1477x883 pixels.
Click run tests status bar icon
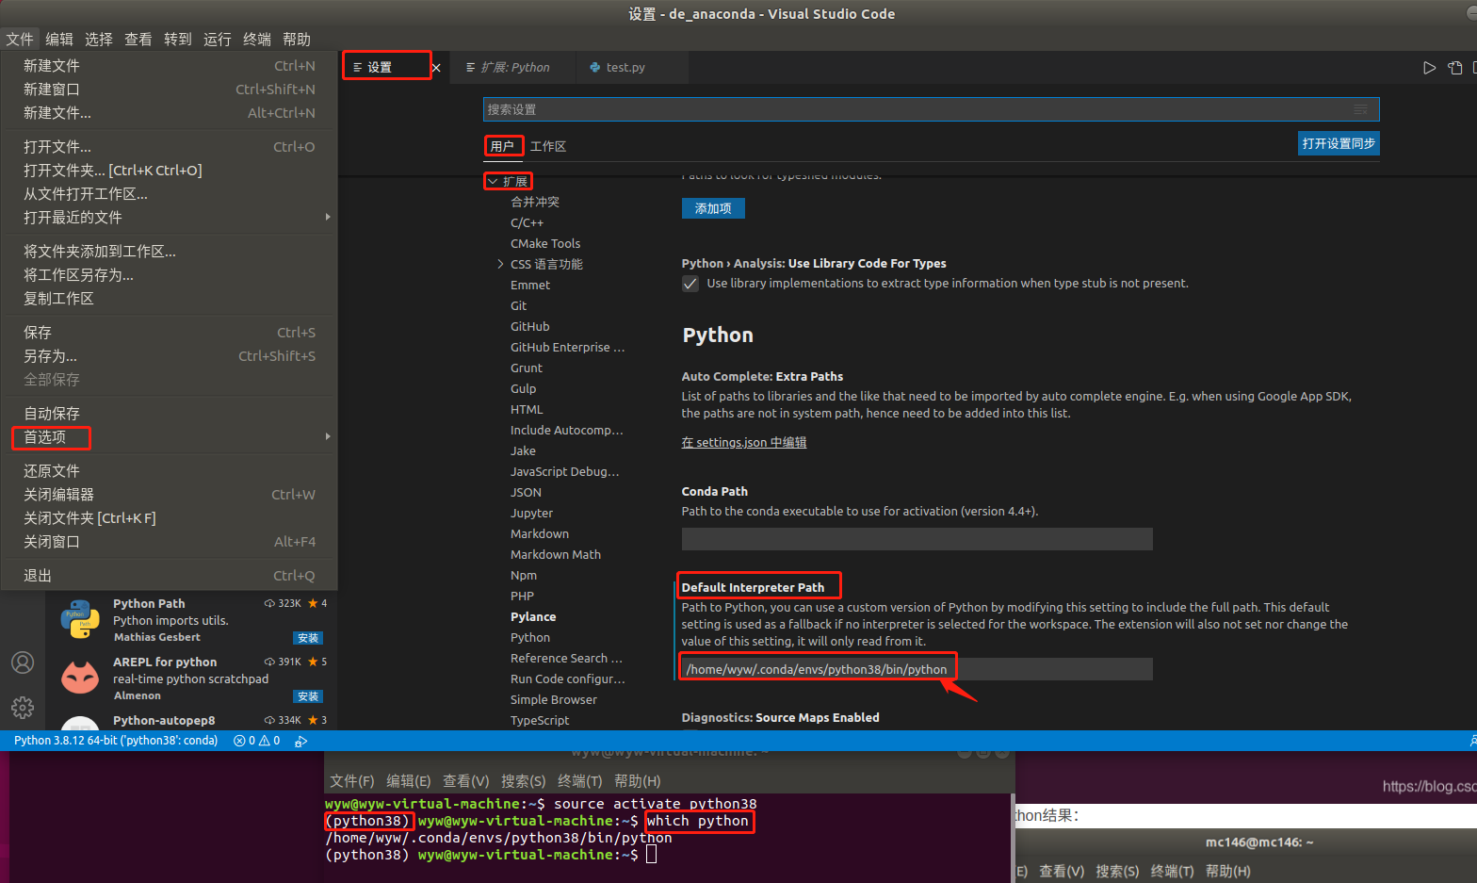[x=300, y=742]
